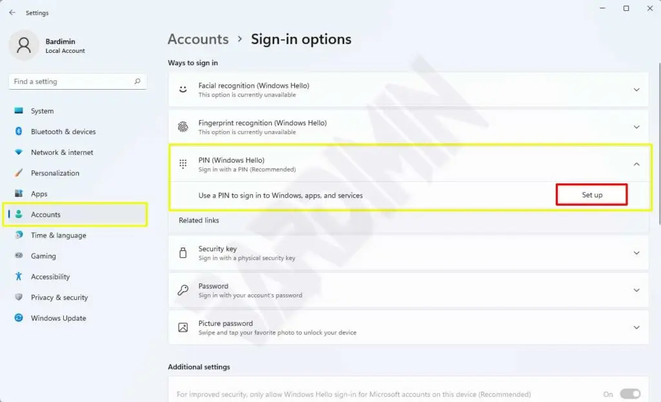661x402 pixels.
Task: Click the search magnifier icon
Action: (137, 81)
